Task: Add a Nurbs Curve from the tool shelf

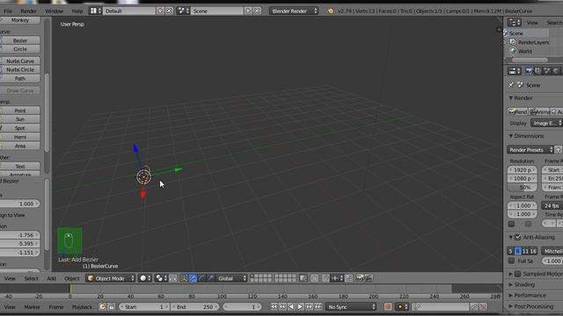Action: pyautogui.click(x=19, y=61)
